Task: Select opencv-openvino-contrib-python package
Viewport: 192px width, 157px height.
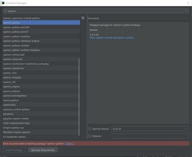Action: point(41,18)
